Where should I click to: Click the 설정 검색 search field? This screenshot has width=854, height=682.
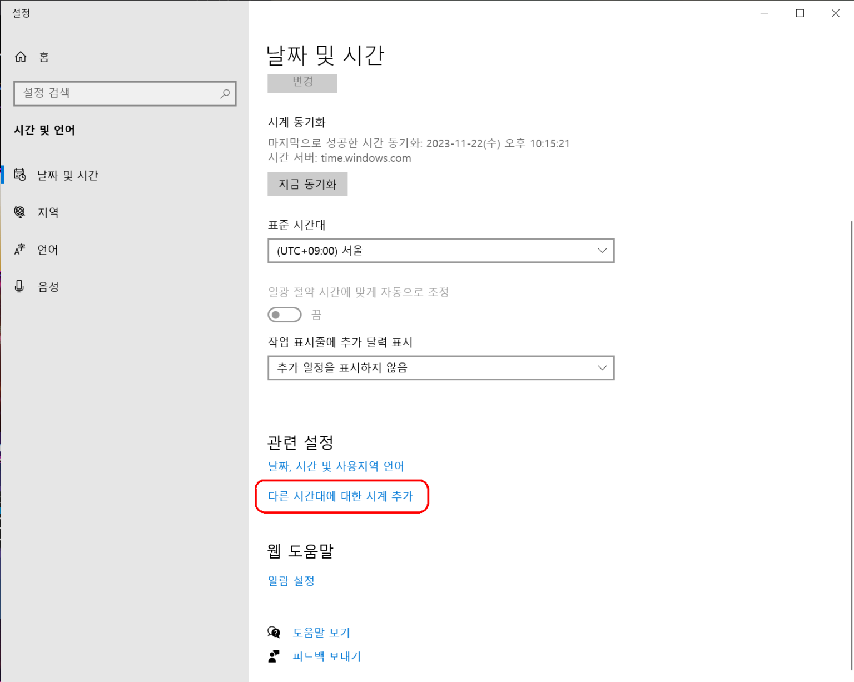125,93
